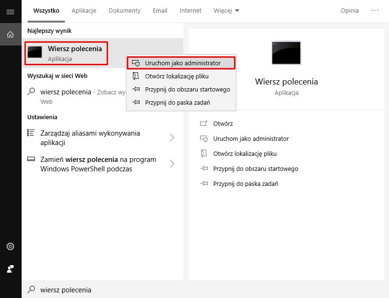
Task: Click the large Command Prompt icon in preview pane
Action: tap(286, 53)
